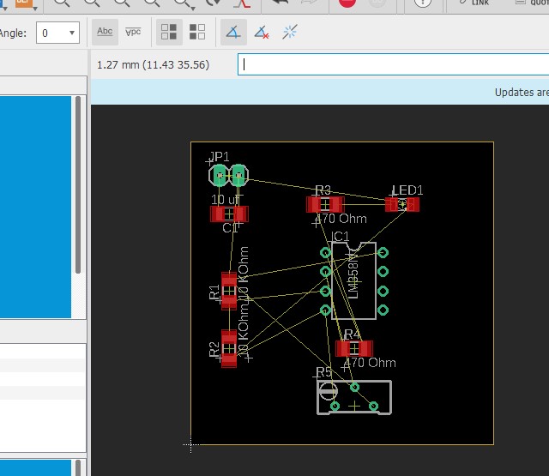Click the undo arrow icon
The image size is (549, 476).
pos(280,3)
